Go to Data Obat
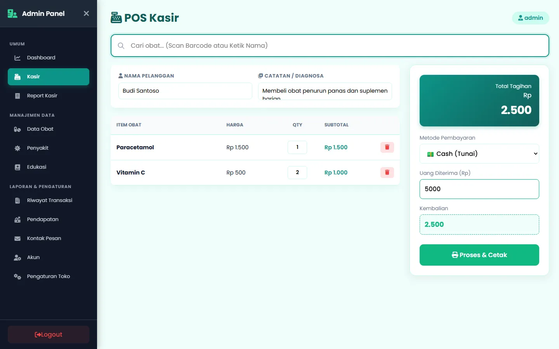This screenshot has width=559, height=349. [x=49, y=129]
